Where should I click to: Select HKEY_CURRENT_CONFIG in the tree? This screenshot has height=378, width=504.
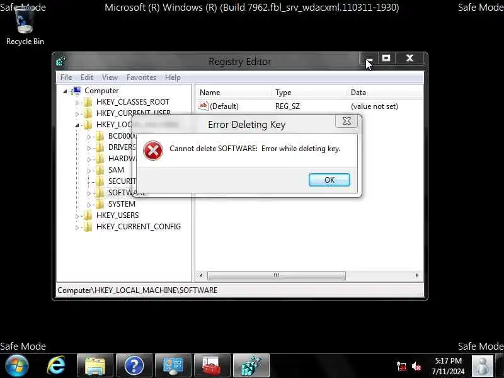tap(138, 227)
